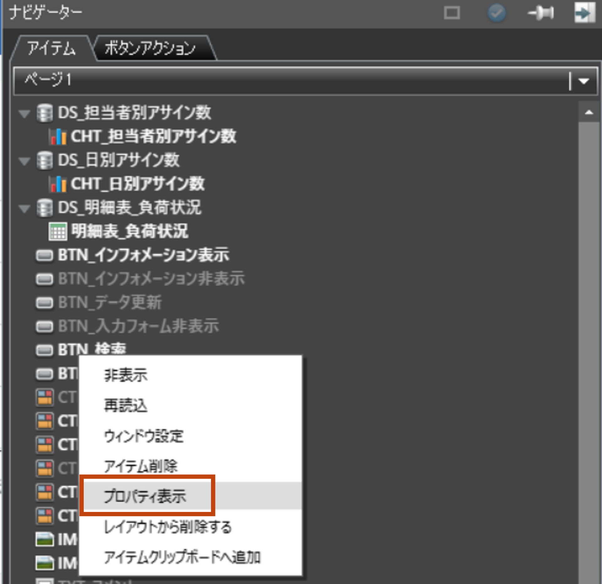Click database icon of DS_日別アサイン数

click(45, 161)
